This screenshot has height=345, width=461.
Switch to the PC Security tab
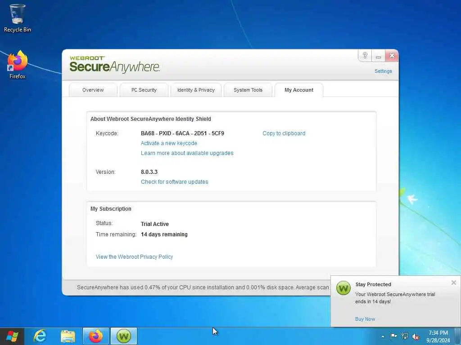(x=144, y=90)
